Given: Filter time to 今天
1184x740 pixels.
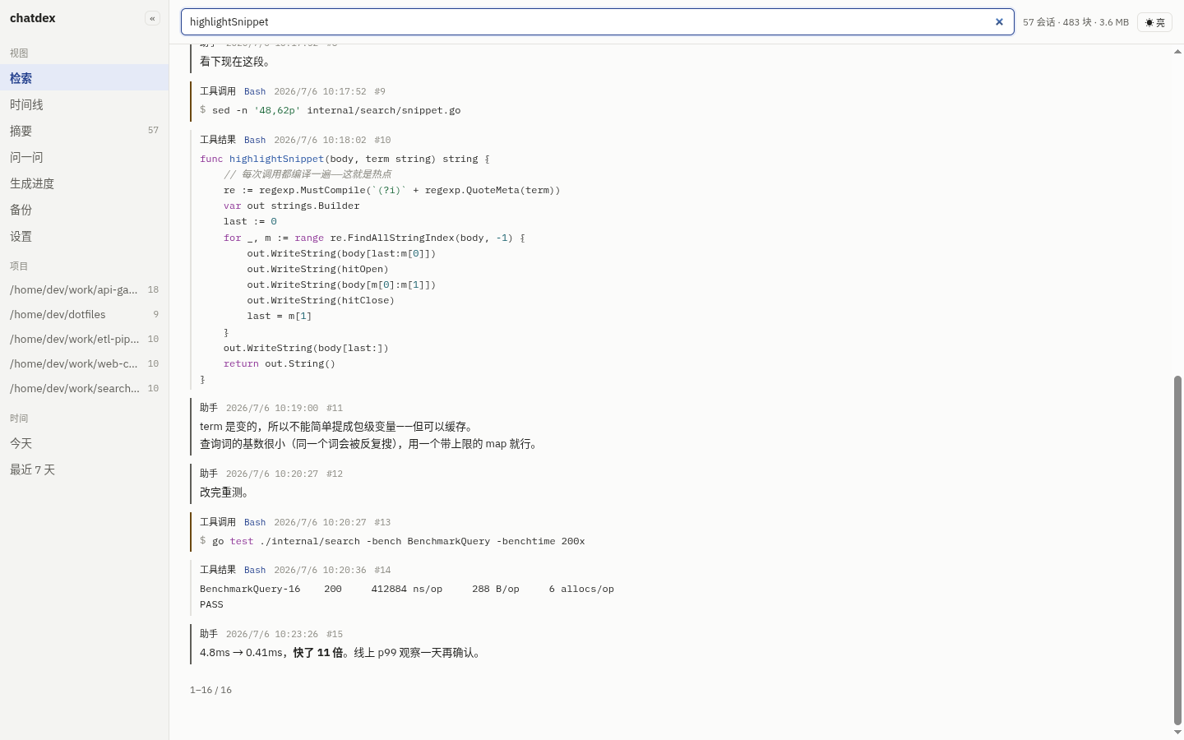Looking at the screenshot, I should 84,443.
